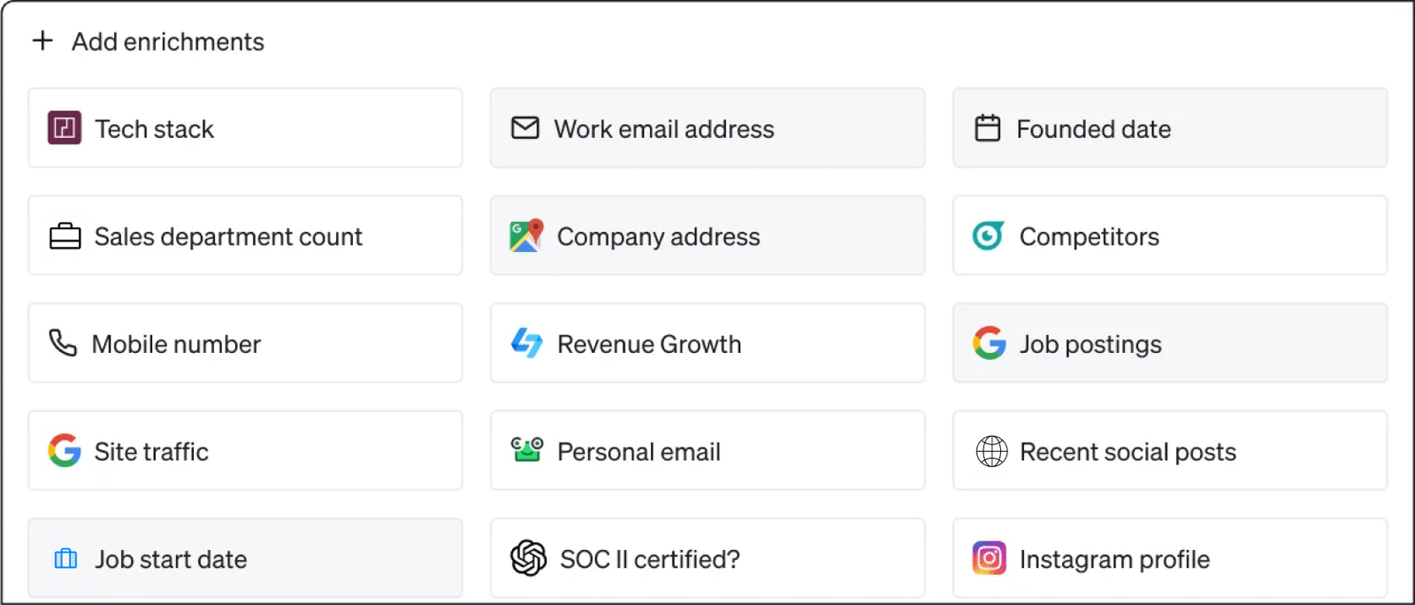The width and height of the screenshot is (1415, 605).
Task: Click the Tech stack purple icon
Action: [x=64, y=128]
